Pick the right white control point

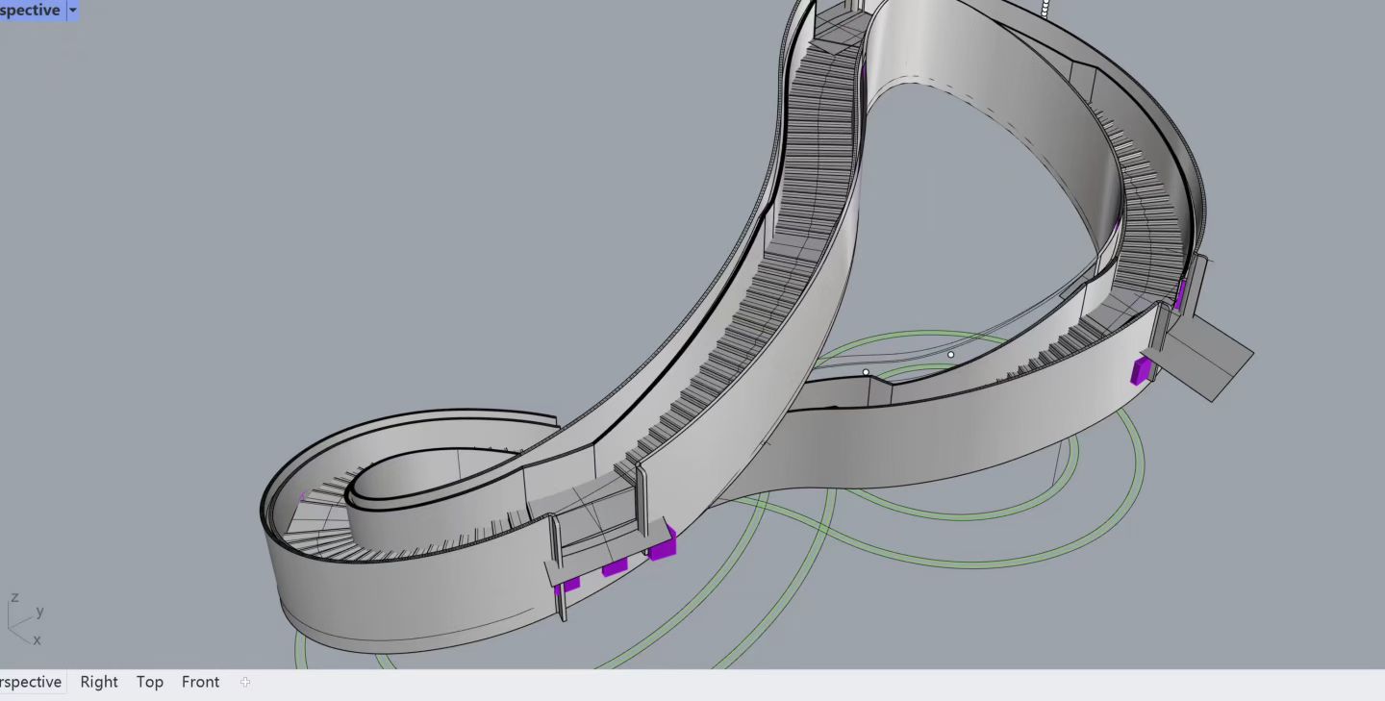tap(950, 355)
